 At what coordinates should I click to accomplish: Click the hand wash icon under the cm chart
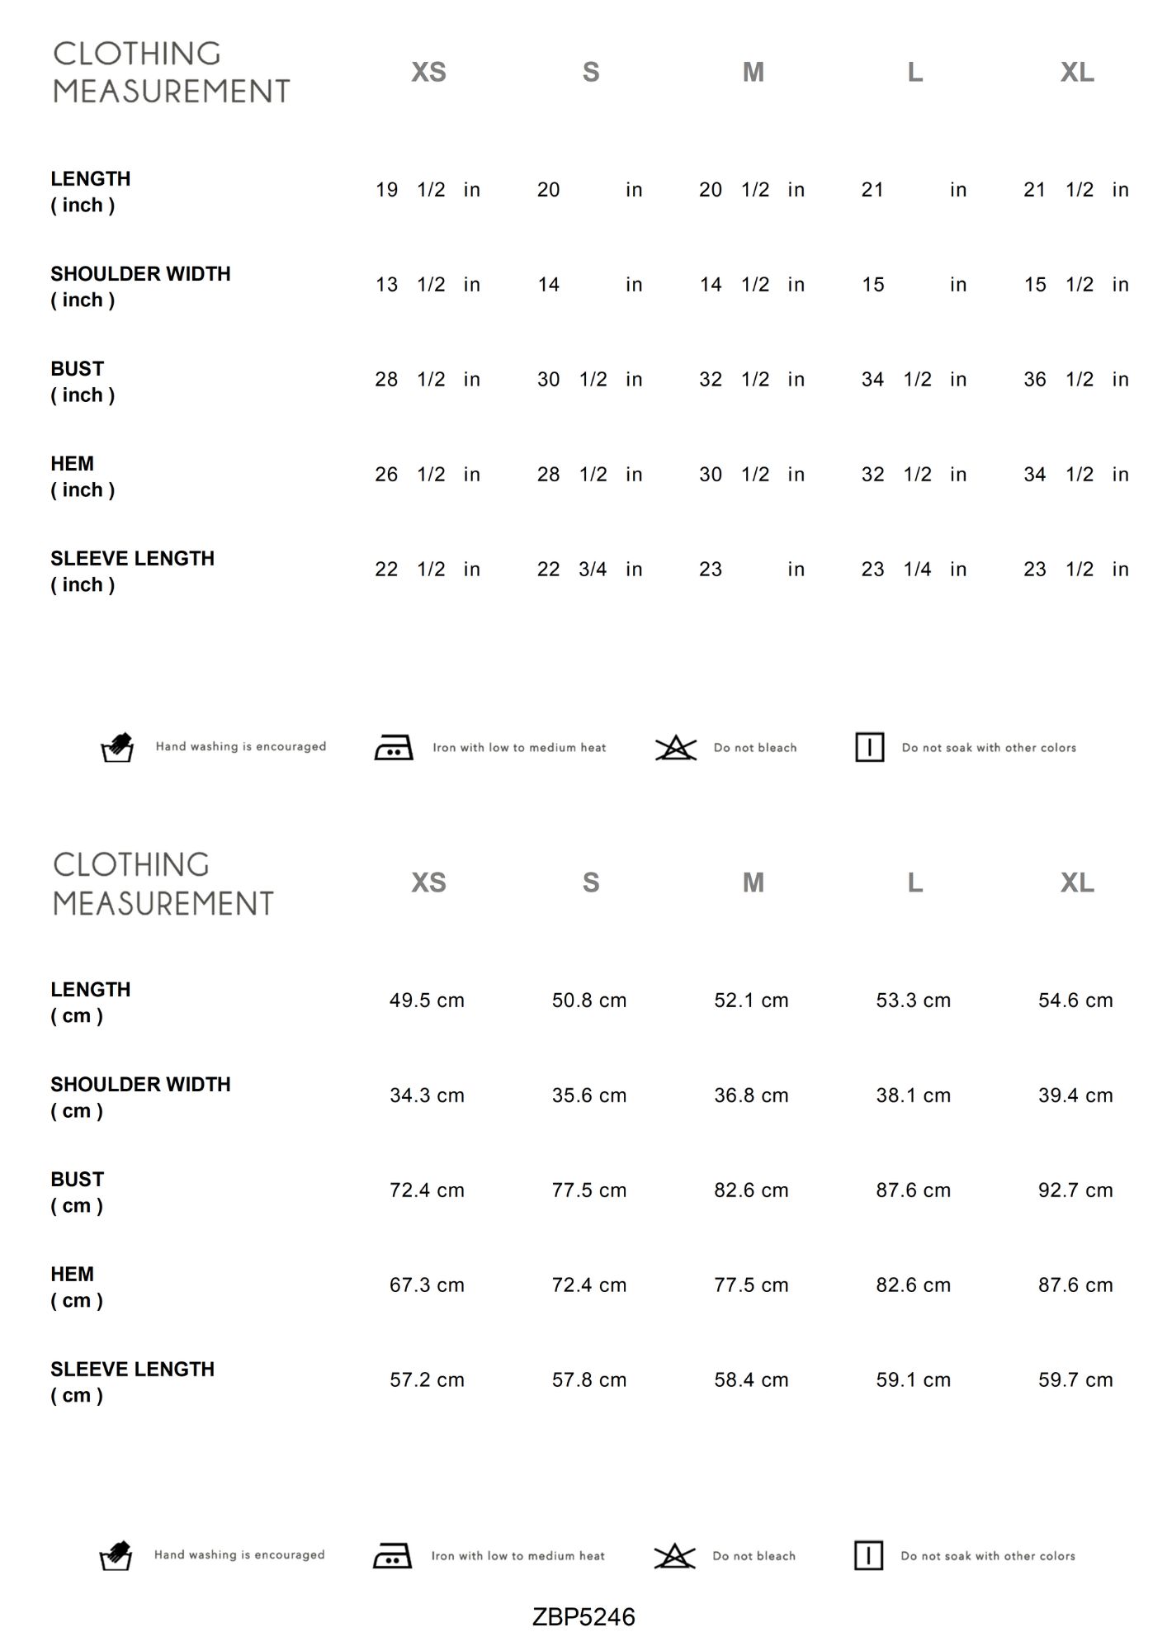click(x=116, y=1555)
